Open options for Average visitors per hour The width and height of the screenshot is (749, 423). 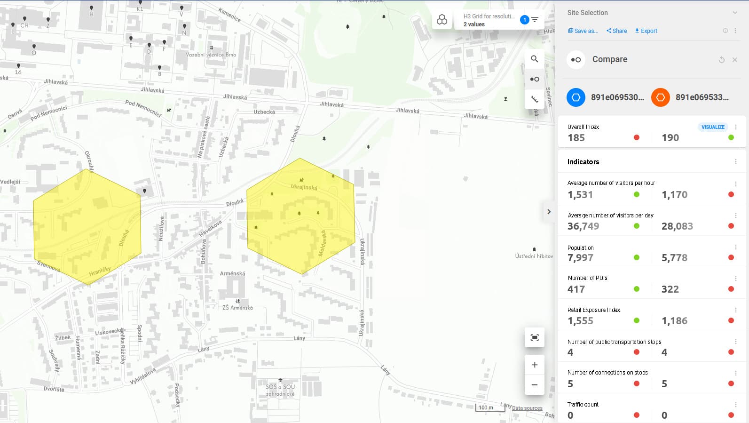pos(736,184)
